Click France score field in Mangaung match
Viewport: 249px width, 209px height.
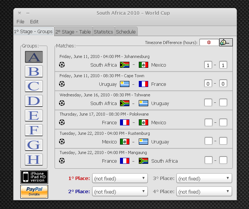[x=208, y=160]
